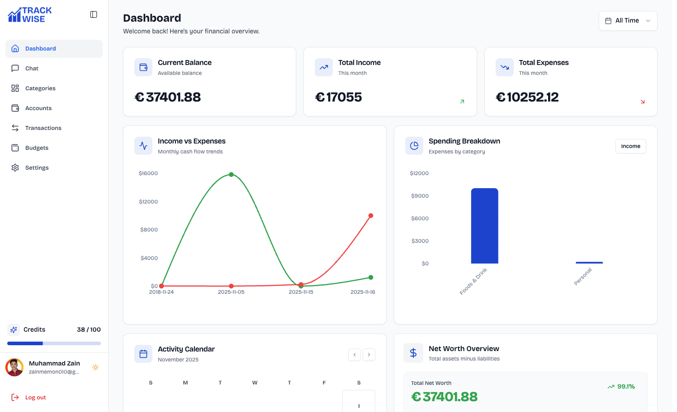
Task: Open the Transactions menu item
Action: [43, 128]
